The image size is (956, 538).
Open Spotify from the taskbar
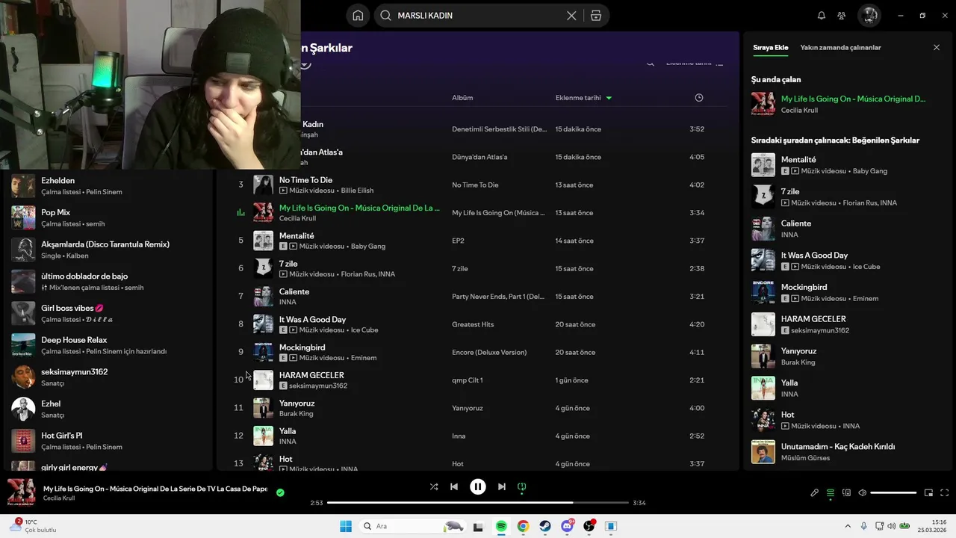tap(501, 526)
